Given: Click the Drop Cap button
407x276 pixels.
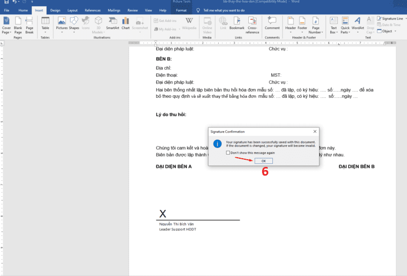Looking at the screenshot, I should [x=370, y=25].
